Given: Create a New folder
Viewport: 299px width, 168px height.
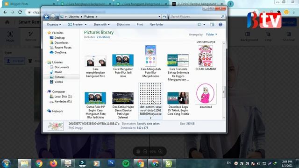Looking at the screenshot, I should point(157,25).
